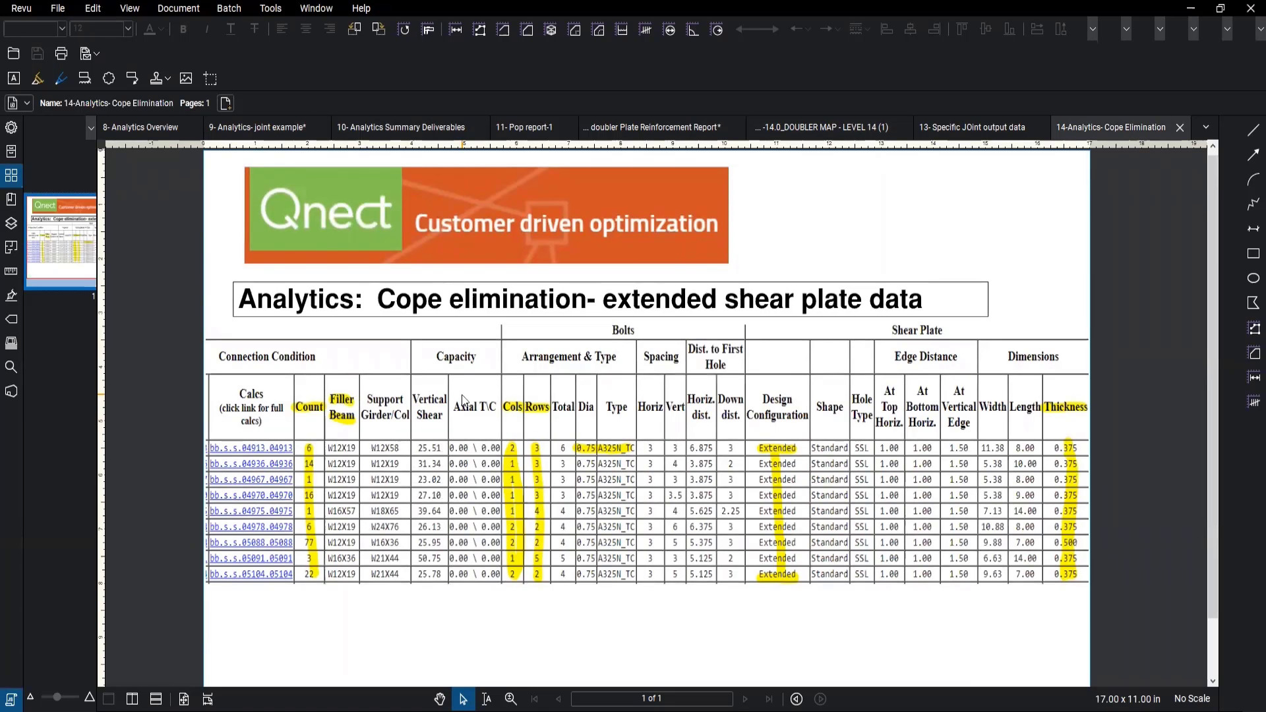
Task: Switch to 11- Pop report-1 tab
Action: [x=524, y=127]
